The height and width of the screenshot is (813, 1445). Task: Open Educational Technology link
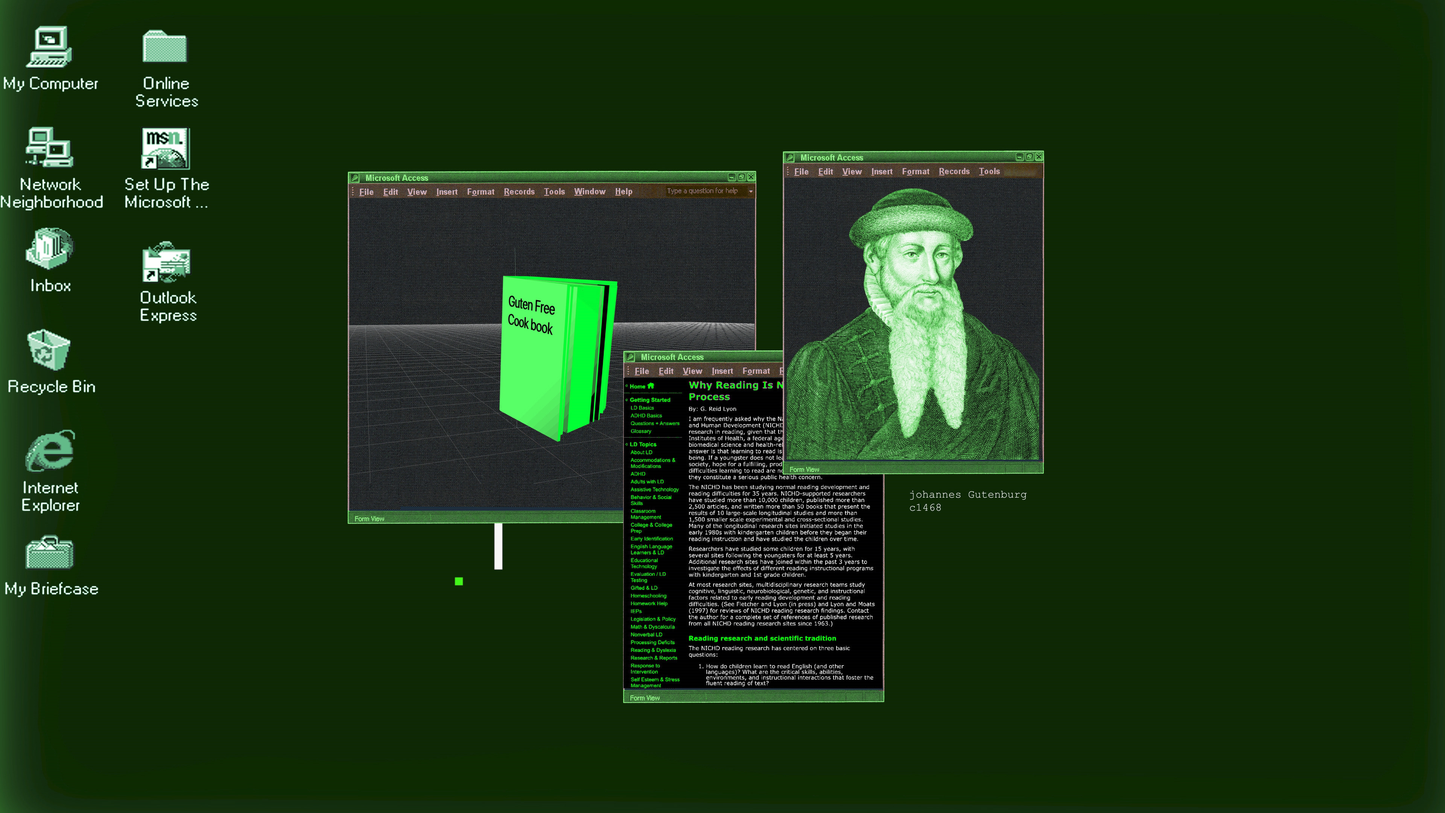pos(644,563)
